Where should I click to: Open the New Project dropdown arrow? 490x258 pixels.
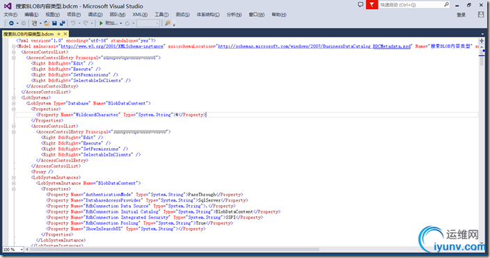[x=40, y=23]
